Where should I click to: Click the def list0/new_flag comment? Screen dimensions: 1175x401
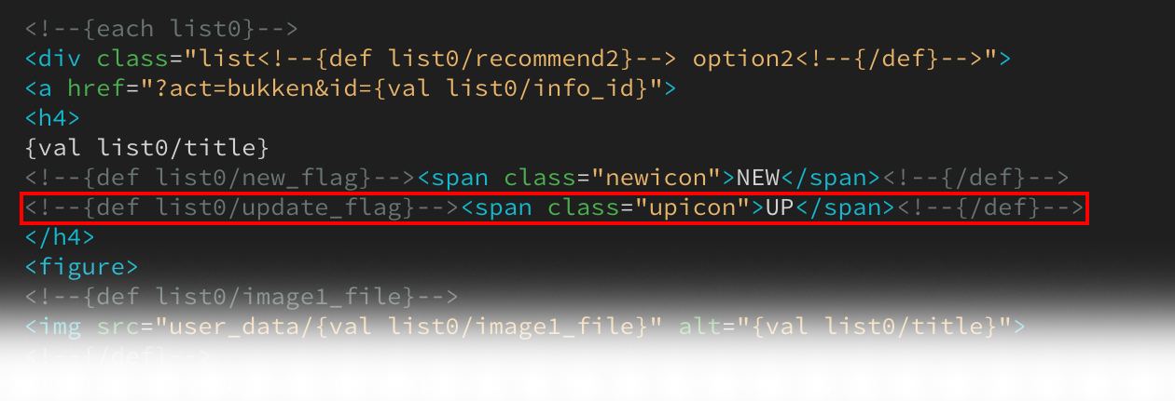(x=221, y=178)
